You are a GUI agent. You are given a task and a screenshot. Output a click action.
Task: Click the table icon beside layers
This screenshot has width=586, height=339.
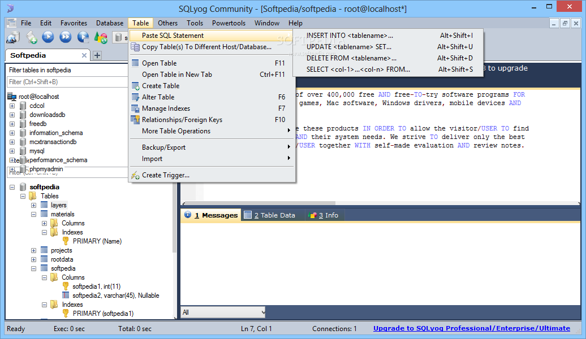[x=44, y=205]
